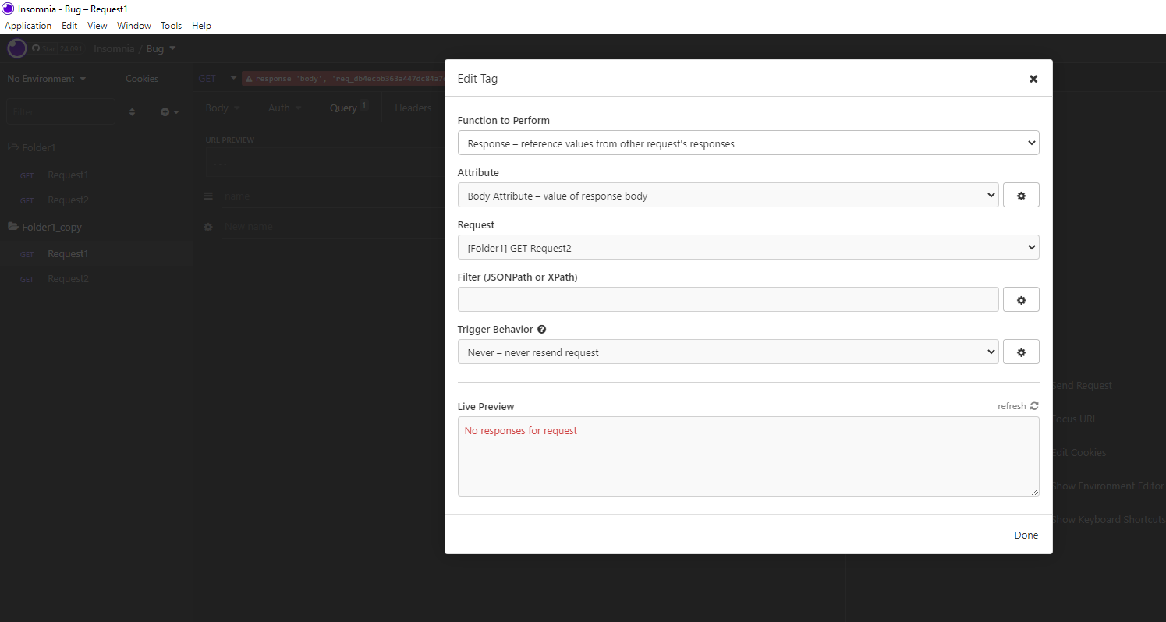The width and height of the screenshot is (1166, 622).
Task: Open the gear beside Trigger Behavior
Action: 1021,352
